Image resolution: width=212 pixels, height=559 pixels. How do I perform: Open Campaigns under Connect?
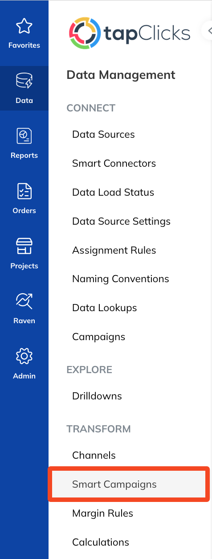(x=99, y=337)
